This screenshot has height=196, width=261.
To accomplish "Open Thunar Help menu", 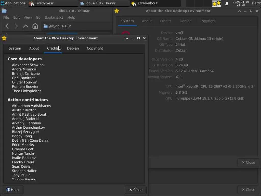I will [71, 18].
